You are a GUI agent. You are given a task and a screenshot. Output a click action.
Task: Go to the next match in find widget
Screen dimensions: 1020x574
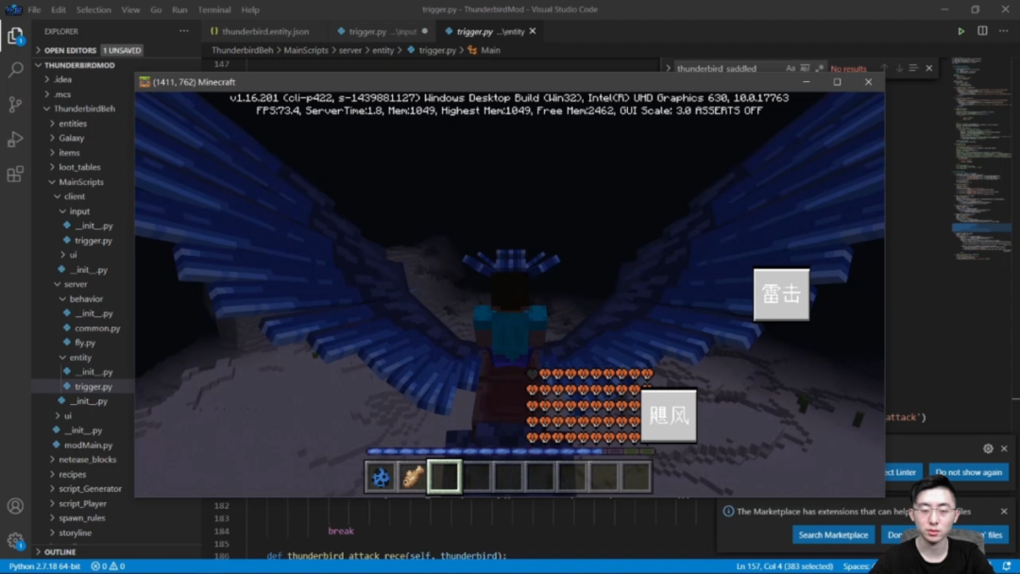(x=899, y=68)
